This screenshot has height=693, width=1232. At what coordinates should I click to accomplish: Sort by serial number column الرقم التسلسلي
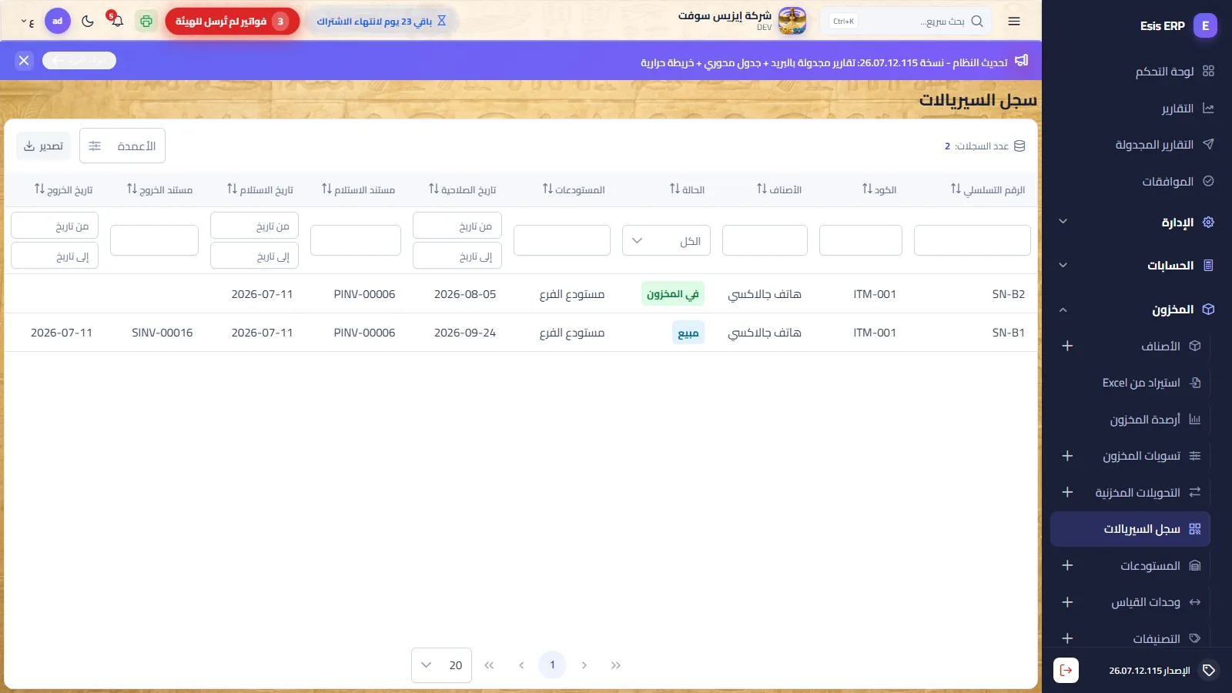(x=988, y=189)
